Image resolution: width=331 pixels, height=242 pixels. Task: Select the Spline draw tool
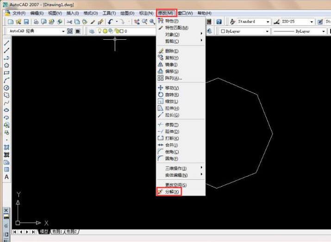(6, 103)
